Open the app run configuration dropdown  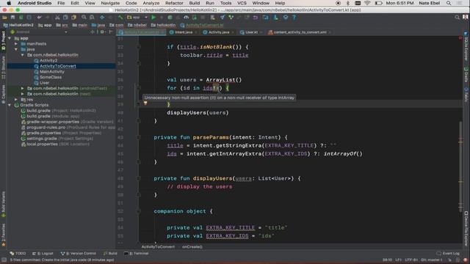tap(137, 18)
